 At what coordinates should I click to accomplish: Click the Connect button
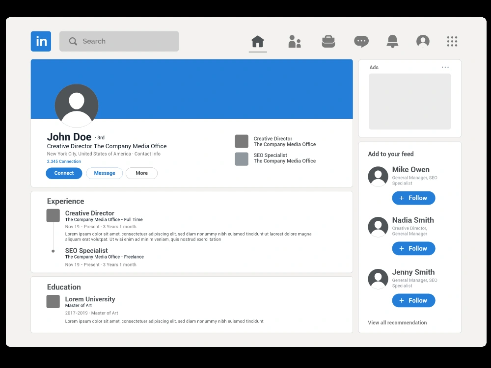click(x=64, y=173)
